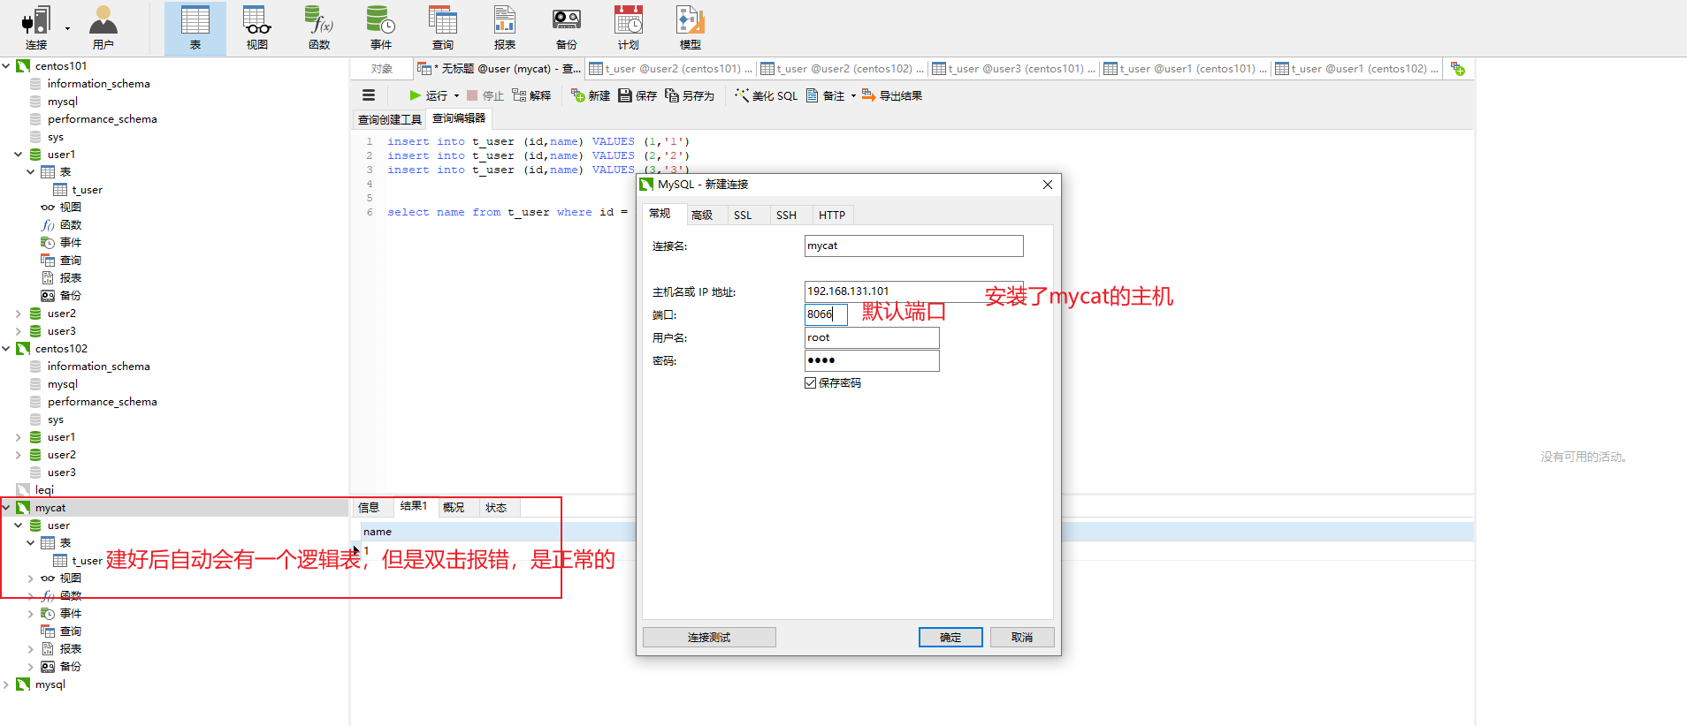
Task: Expand user2 database under centos101
Action: tap(19, 314)
